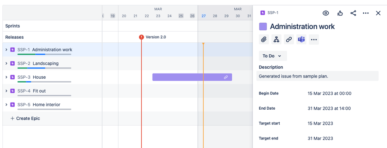This screenshot has width=387, height=148.
Task: Click the SSP-5 epic type icon
Action: 12,105
